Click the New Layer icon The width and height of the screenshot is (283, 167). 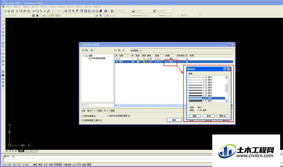[x=115, y=50]
